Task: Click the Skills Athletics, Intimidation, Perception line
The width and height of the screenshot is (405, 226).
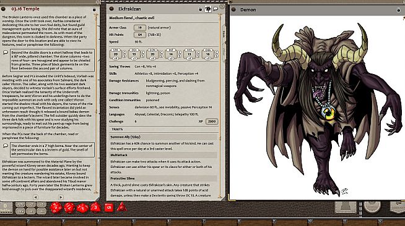Action: tap(167, 73)
